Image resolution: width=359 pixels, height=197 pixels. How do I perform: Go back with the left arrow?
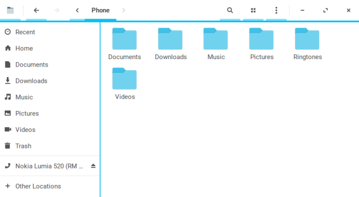tap(36, 11)
